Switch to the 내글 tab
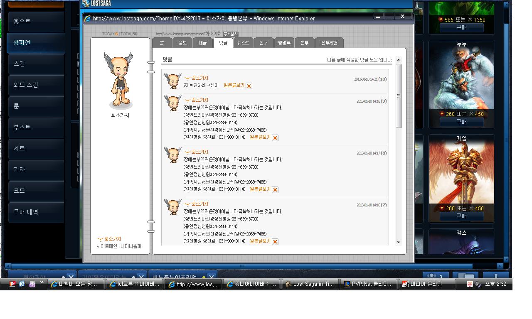 coord(203,43)
